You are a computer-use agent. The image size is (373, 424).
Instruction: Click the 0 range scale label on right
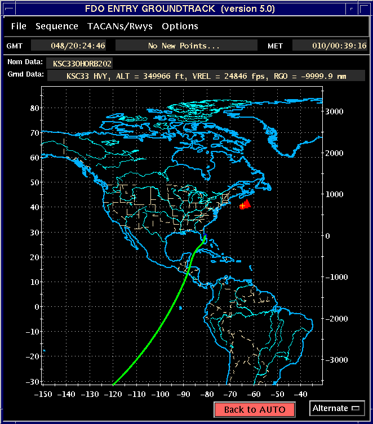(327, 236)
